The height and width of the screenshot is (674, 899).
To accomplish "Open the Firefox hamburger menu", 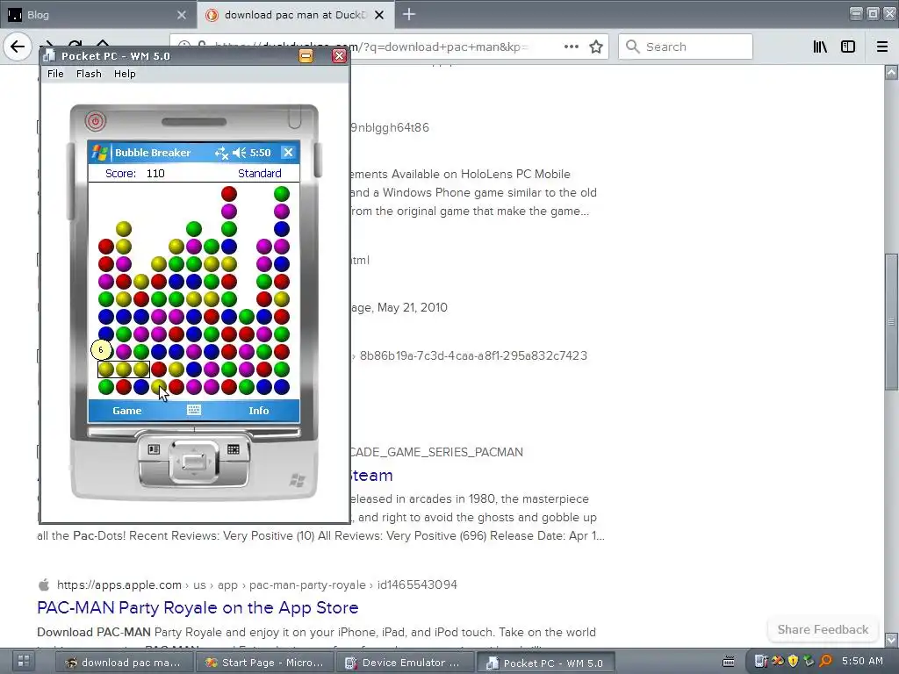I will (881, 47).
